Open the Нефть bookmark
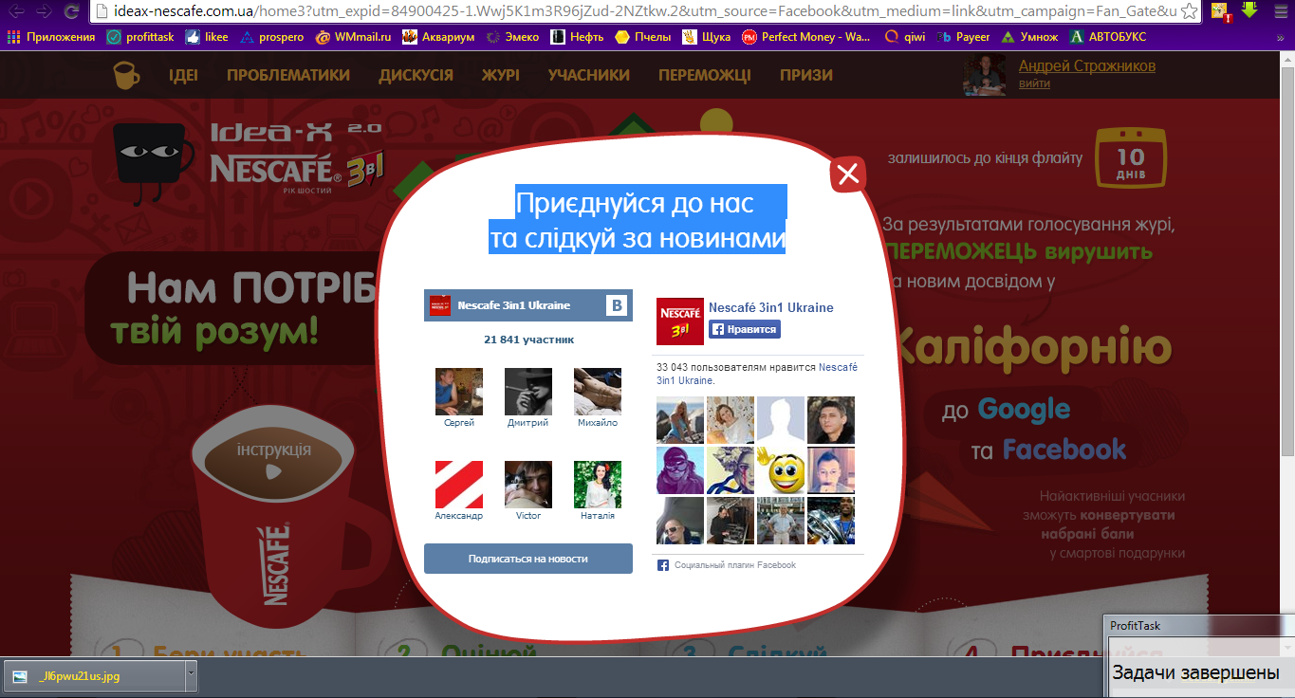 (578, 37)
